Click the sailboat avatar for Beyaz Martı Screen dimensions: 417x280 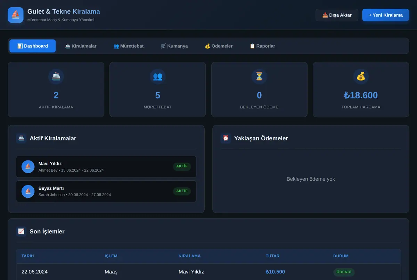[x=28, y=191]
